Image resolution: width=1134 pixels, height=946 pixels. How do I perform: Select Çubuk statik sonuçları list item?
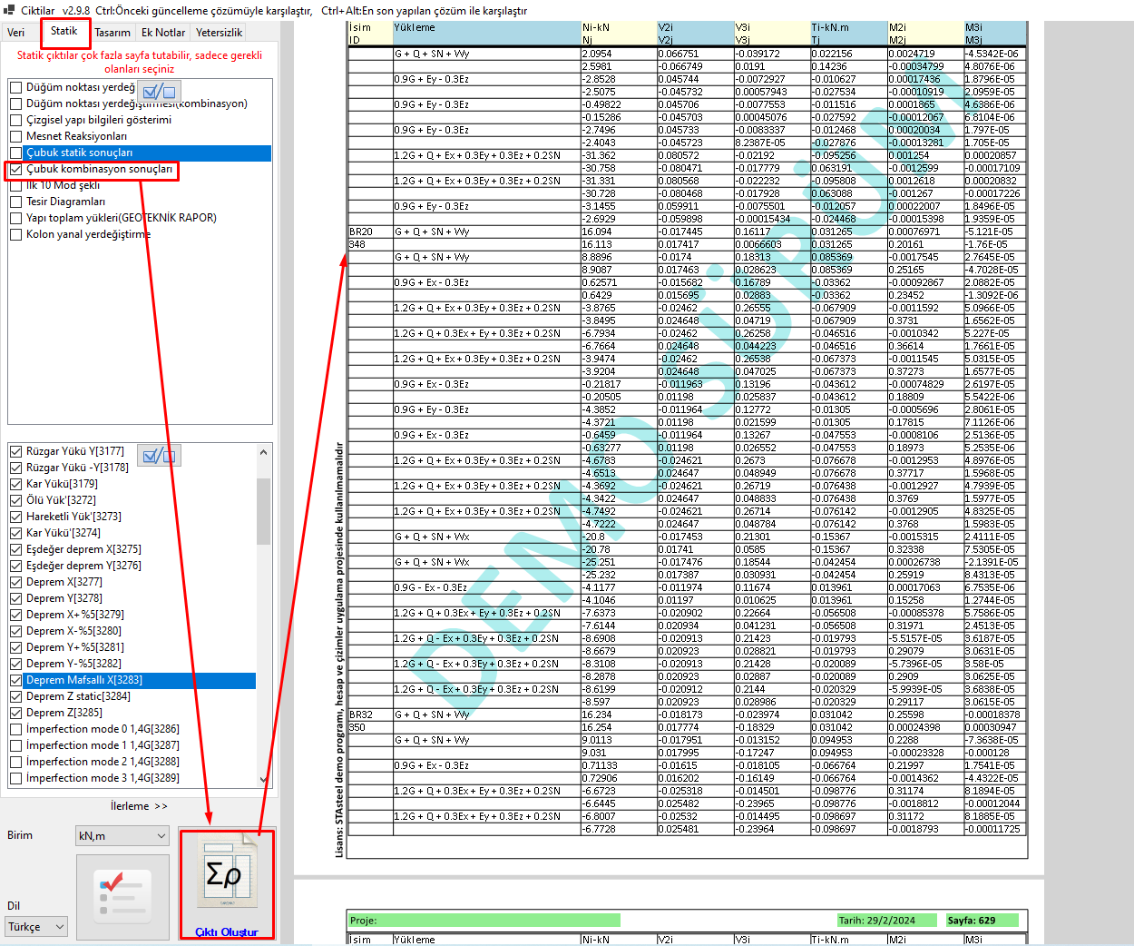pyautogui.click(x=80, y=153)
